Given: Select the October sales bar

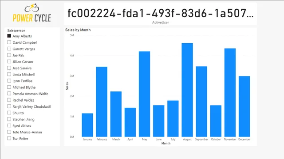Looking at the screenshot, I should pos(216,121).
